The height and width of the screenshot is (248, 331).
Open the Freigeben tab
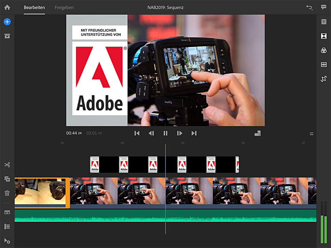64,7
